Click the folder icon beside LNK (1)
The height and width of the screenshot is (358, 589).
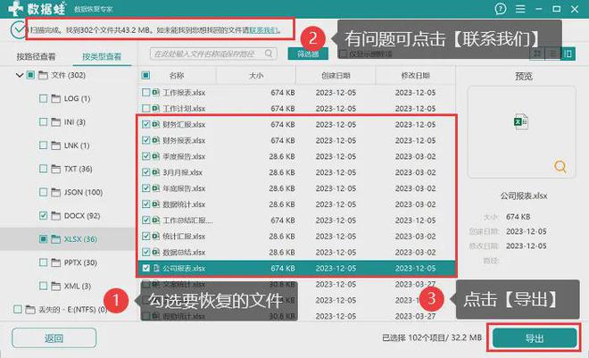click(55, 146)
